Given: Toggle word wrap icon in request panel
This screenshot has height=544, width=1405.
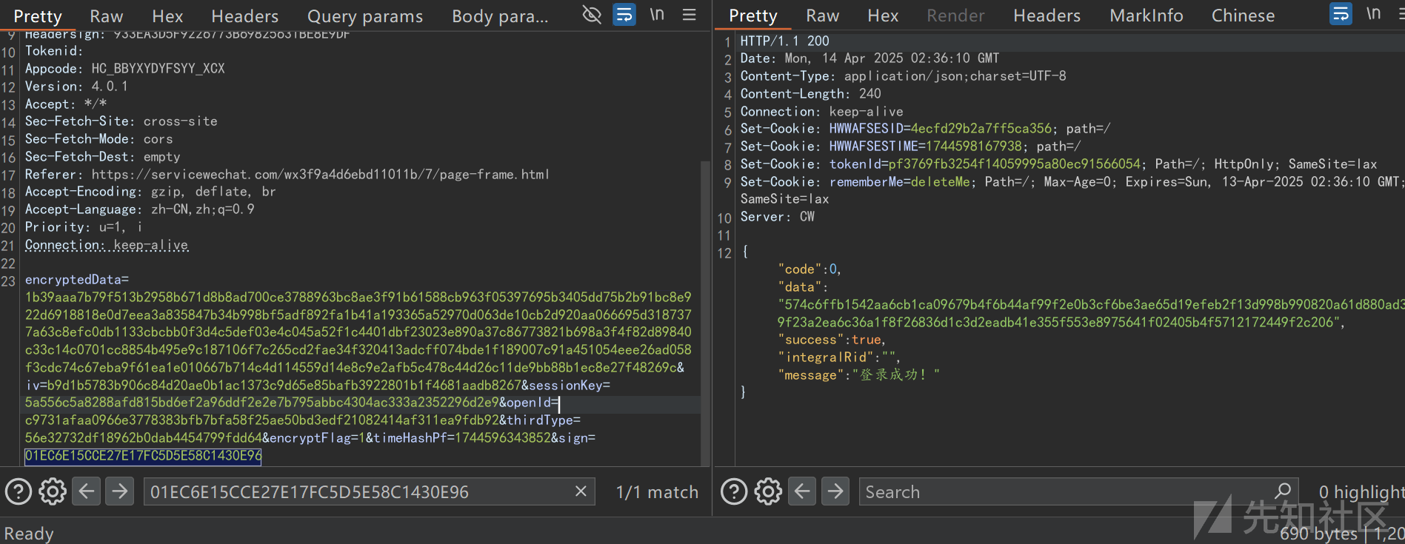Looking at the screenshot, I should (624, 15).
